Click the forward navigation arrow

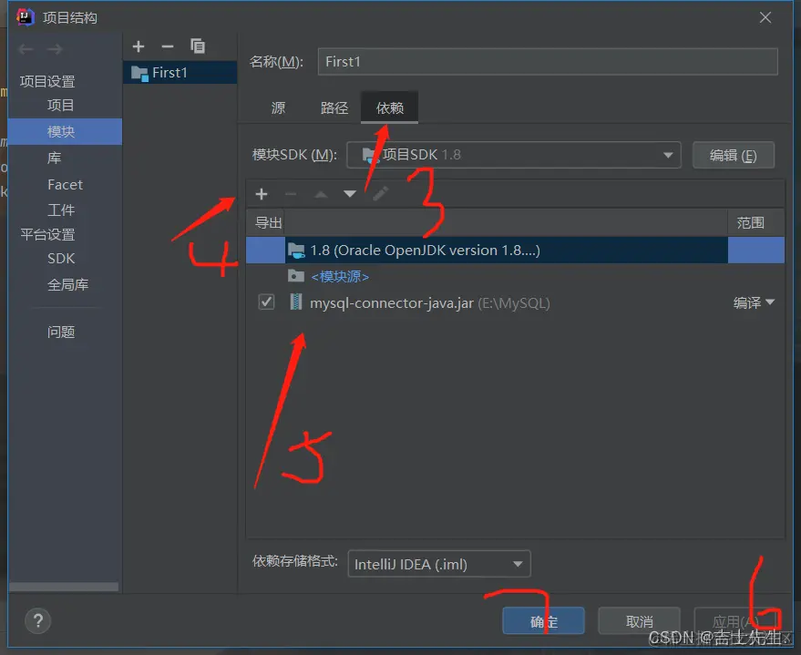point(55,49)
